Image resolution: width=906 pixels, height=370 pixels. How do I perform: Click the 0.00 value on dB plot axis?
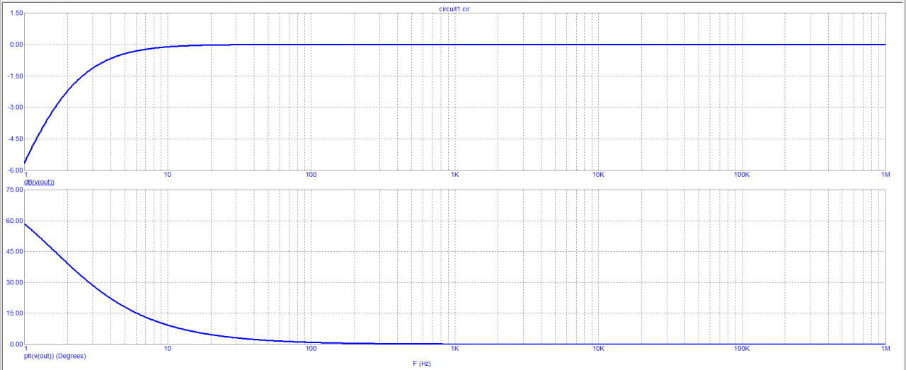pyautogui.click(x=16, y=45)
